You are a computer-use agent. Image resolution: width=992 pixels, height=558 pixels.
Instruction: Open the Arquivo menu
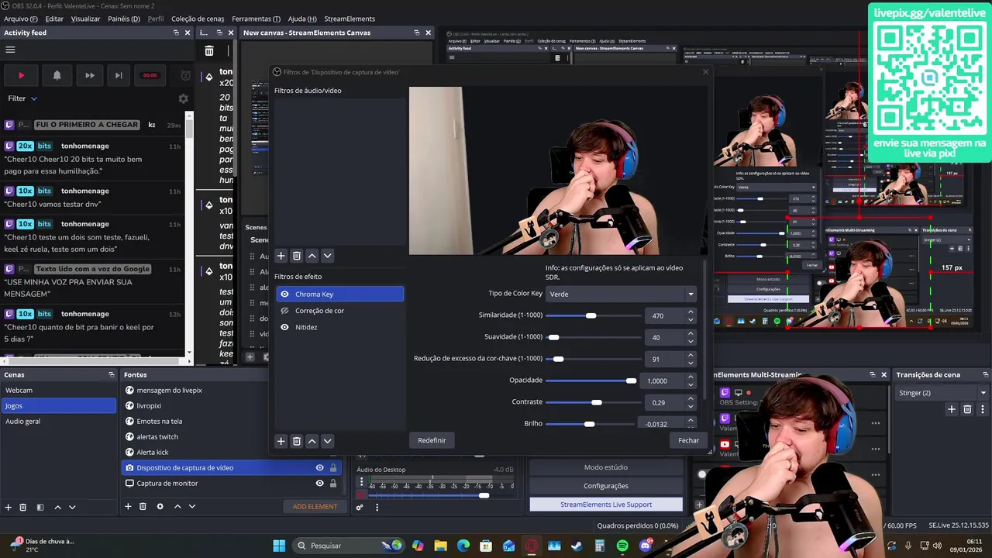pyautogui.click(x=21, y=19)
